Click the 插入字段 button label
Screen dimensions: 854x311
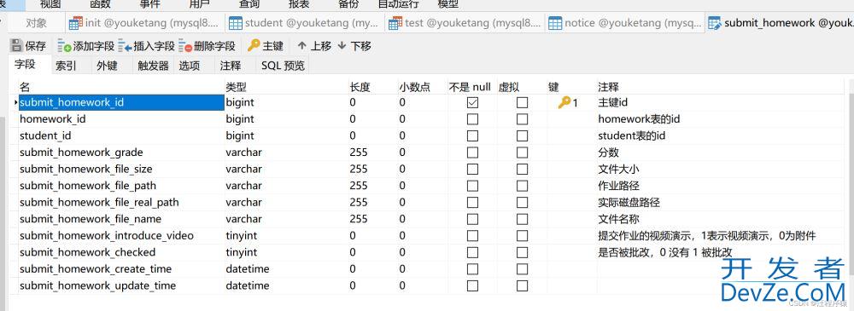pos(154,46)
